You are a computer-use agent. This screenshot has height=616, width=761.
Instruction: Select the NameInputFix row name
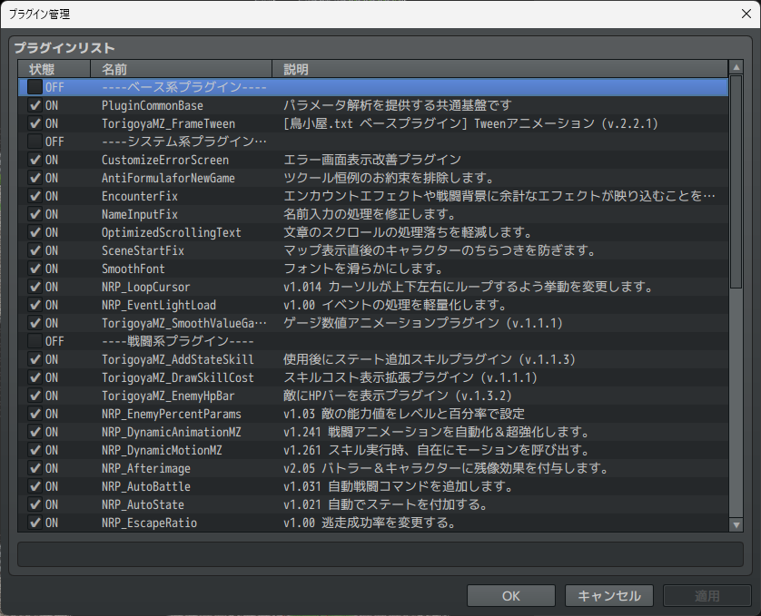(x=140, y=214)
